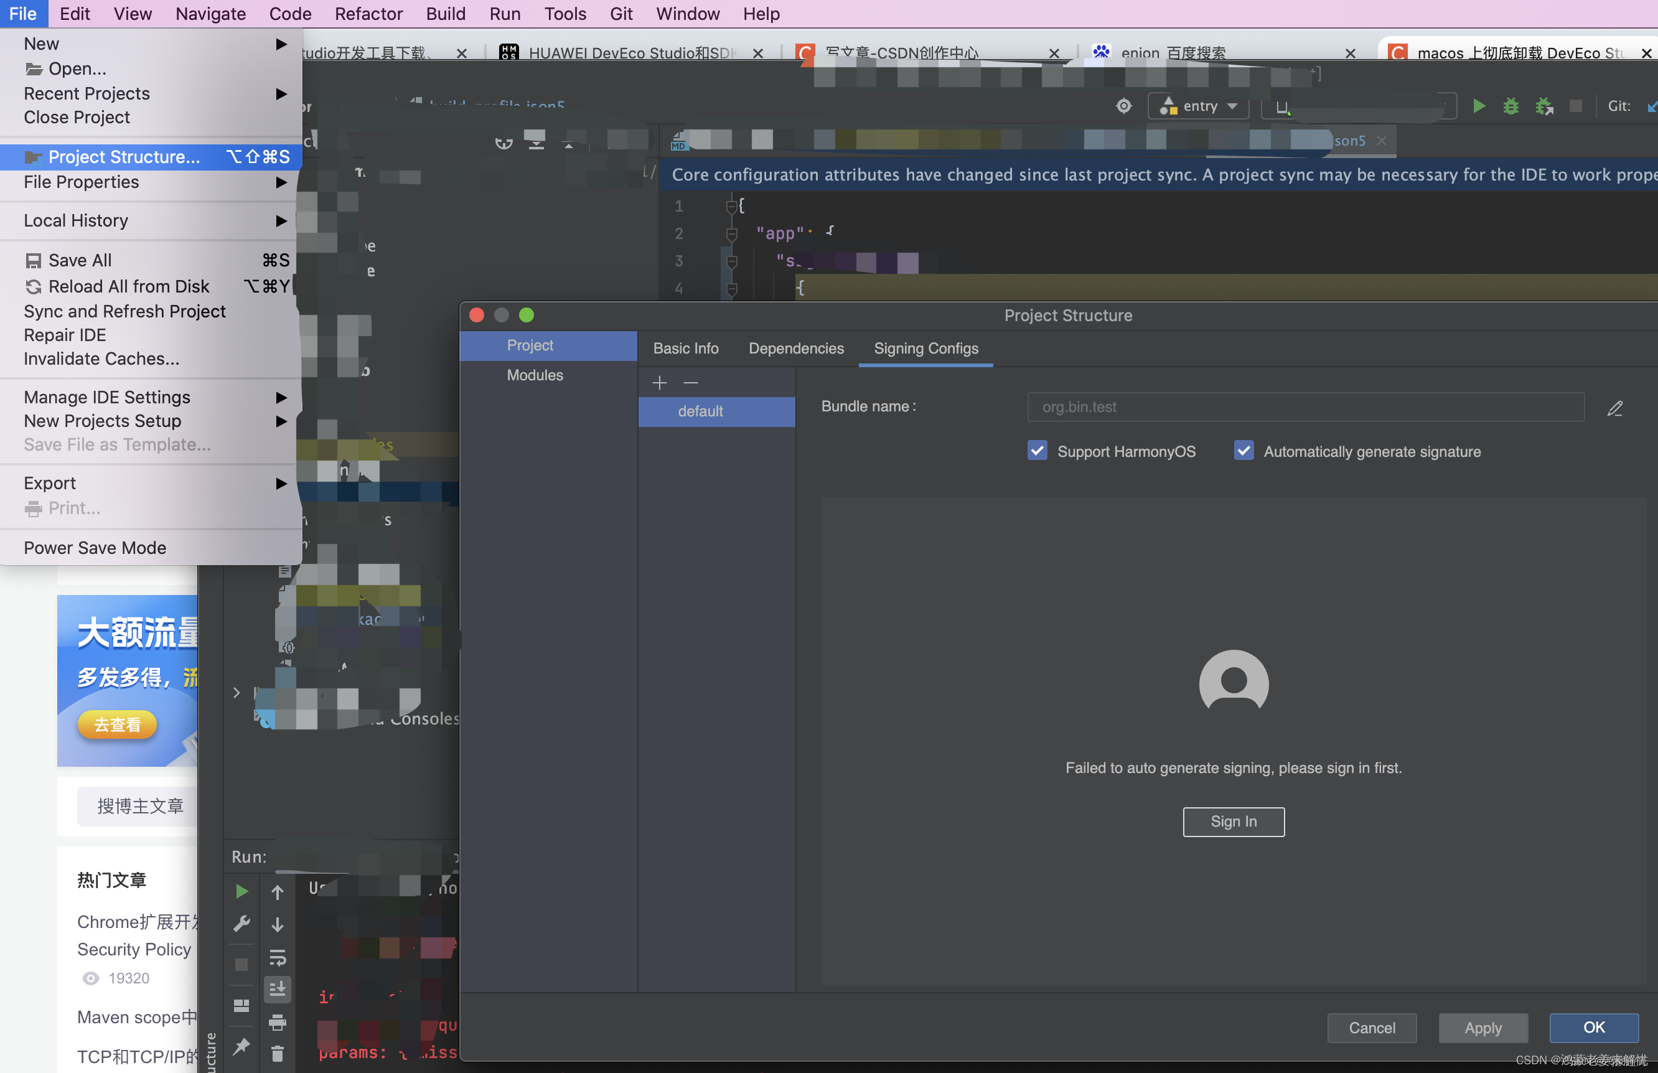The width and height of the screenshot is (1658, 1073).
Task: Uncheck the Support HarmonyOS checkbox
Action: coord(1037,451)
